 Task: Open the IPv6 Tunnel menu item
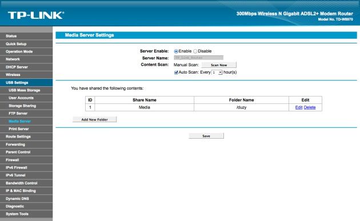(26, 175)
